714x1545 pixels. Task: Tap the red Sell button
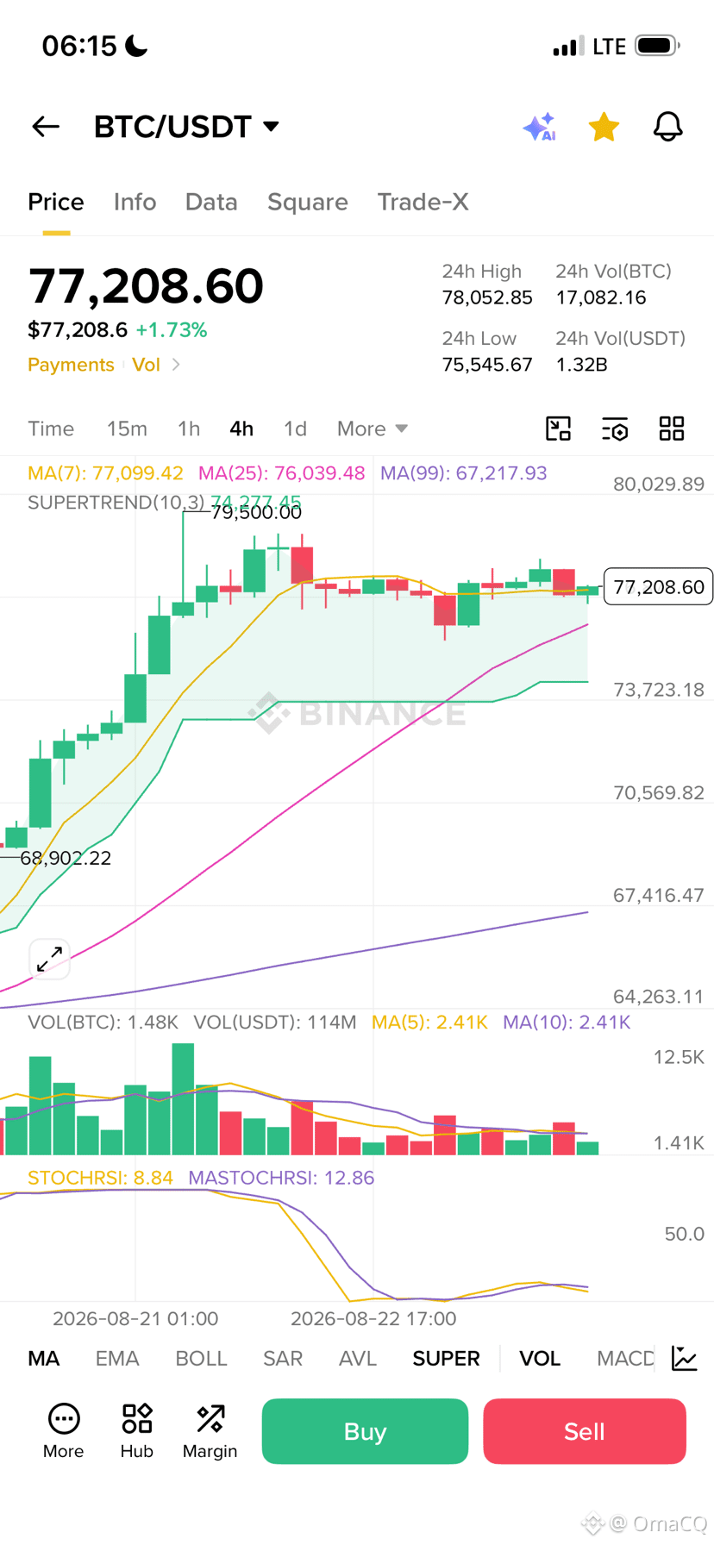click(585, 1431)
